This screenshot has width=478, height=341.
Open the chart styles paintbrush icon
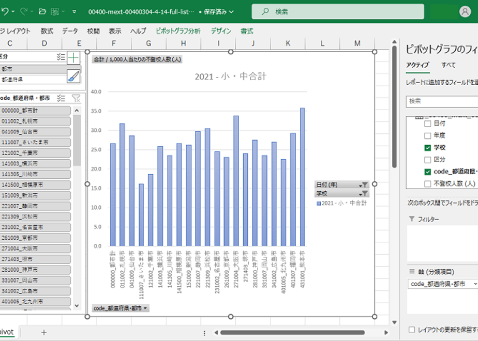click(73, 76)
